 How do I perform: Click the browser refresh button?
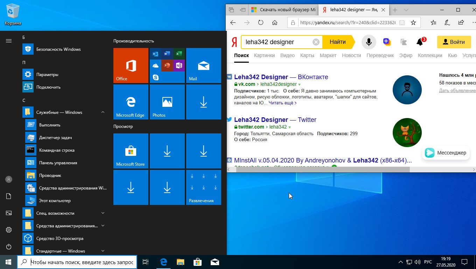[x=261, y=22]
